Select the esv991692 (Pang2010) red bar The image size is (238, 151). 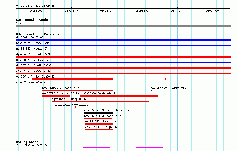click(x=99, y=124)
